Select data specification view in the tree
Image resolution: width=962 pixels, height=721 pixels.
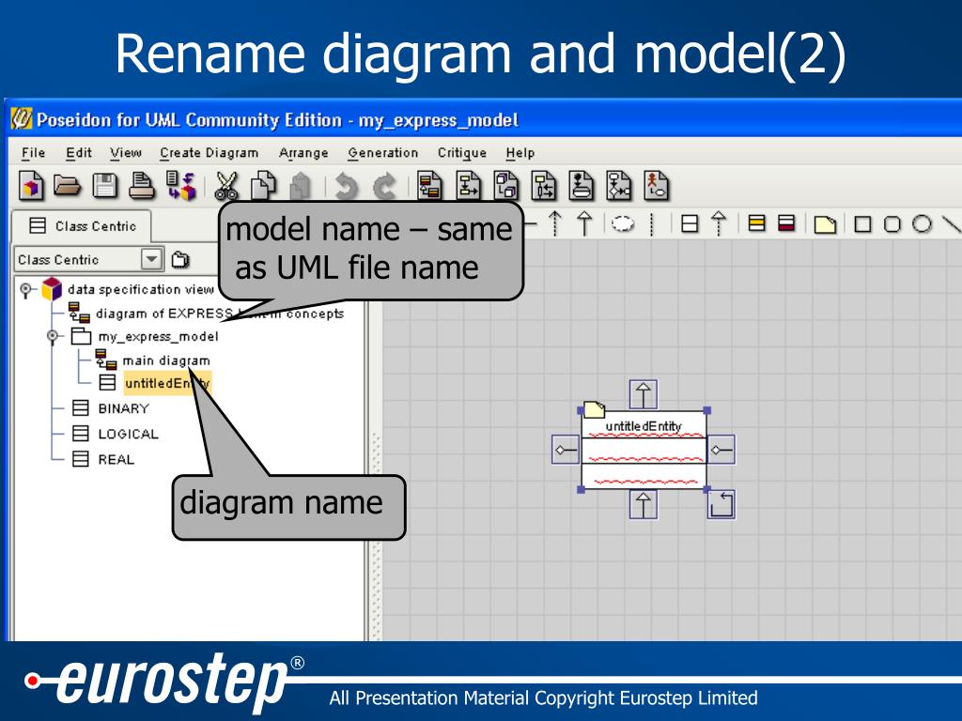[x=141, y=289]
